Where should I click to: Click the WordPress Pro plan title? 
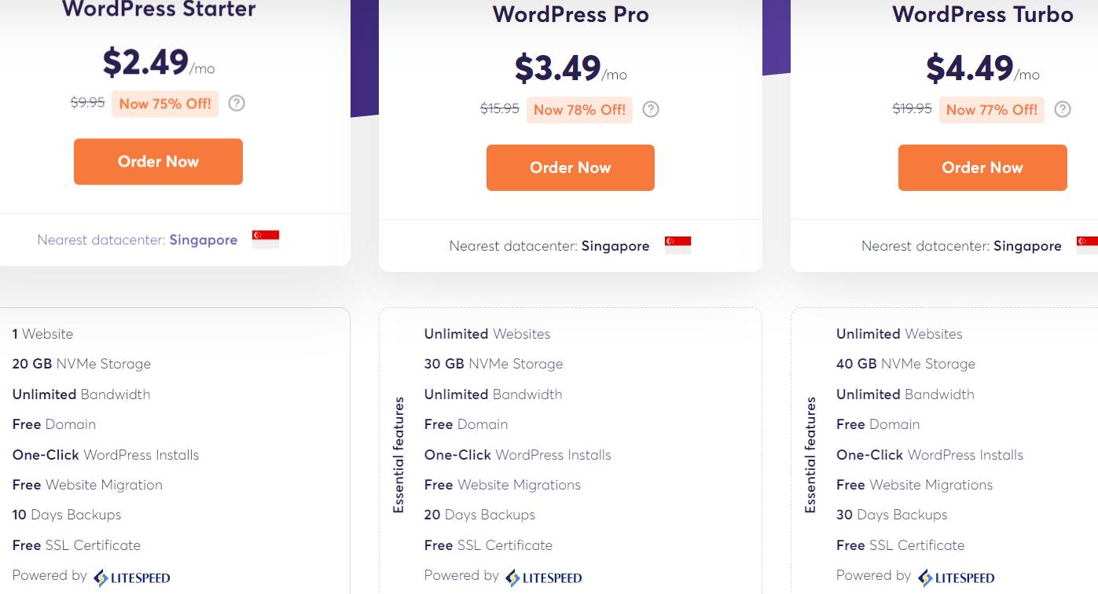571,14
